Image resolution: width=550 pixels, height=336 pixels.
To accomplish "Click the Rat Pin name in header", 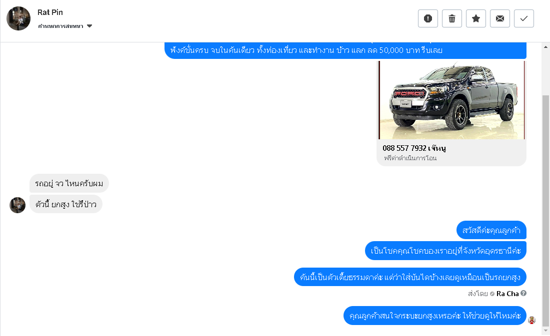I will pos(50,12).
